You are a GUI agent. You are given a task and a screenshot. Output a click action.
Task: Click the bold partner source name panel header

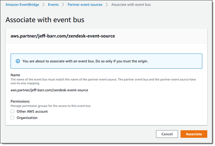[x=63, y=36]
